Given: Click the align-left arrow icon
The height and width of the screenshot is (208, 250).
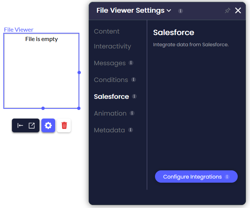Looking at the screenshot, I should pyautogui.click(x=20, y=126).
